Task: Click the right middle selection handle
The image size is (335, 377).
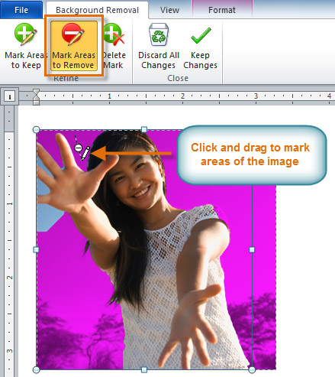Action: click(252, 249)
